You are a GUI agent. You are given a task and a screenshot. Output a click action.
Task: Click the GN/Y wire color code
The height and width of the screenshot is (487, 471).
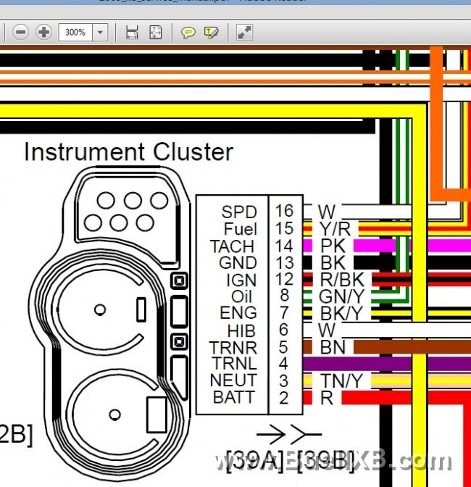(x=341, y=296)
